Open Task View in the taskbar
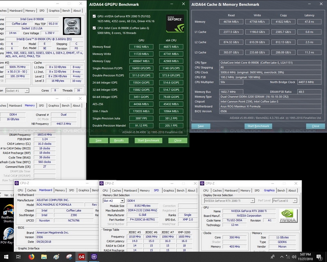327x262 pixels. tap(19, 257)
